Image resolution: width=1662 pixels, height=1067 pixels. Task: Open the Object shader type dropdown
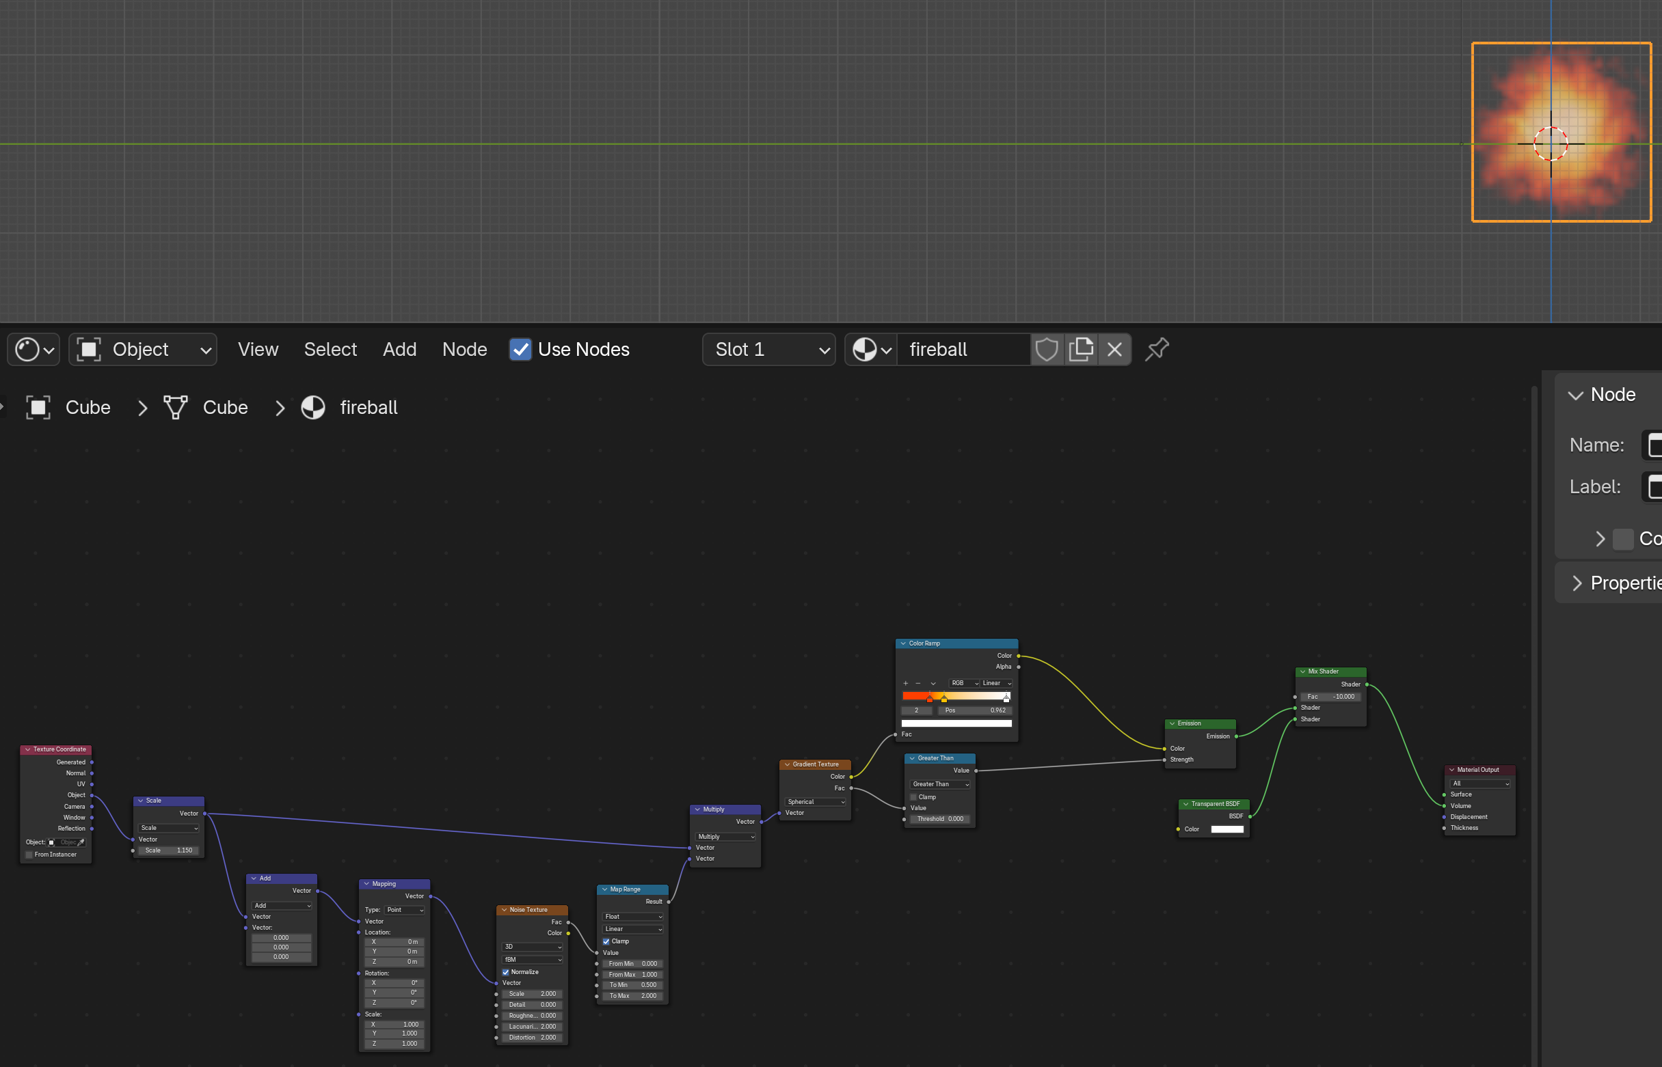(x=143, y=349)
